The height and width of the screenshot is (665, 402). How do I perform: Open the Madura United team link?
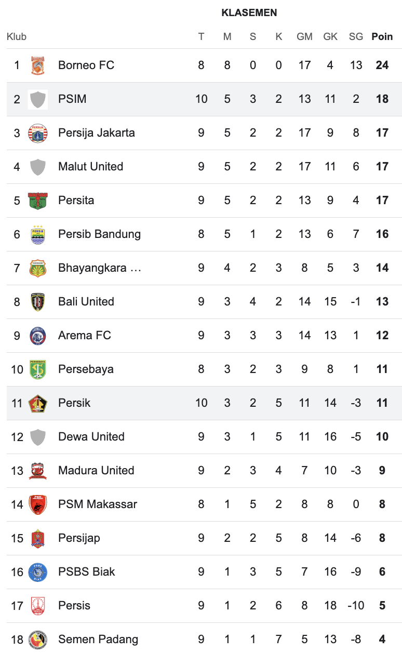96,471
